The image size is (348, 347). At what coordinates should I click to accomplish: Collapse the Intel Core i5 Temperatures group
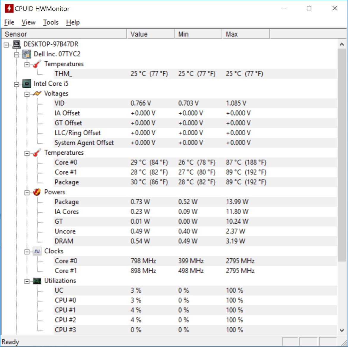click(x=27, y=153)
